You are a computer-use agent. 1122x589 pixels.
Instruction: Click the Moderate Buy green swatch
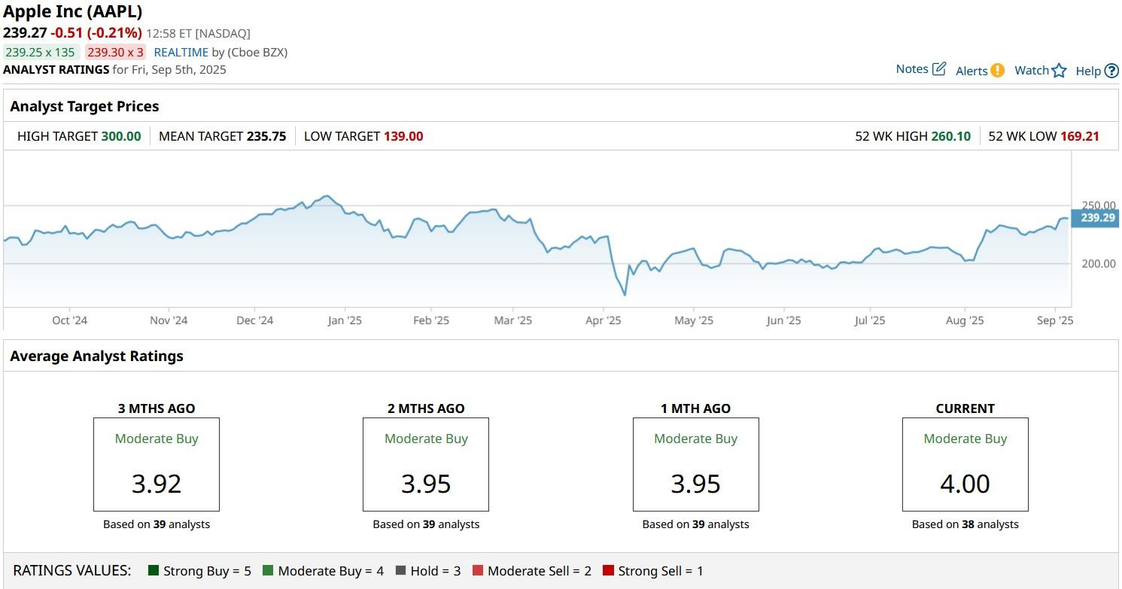coord(268,571)
